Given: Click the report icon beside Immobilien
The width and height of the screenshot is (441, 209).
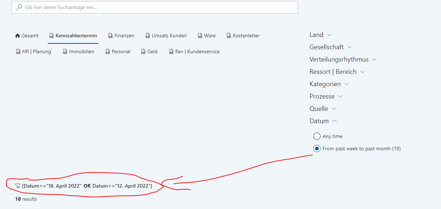Looking at the screenshot, I should (x=65, y=51).
